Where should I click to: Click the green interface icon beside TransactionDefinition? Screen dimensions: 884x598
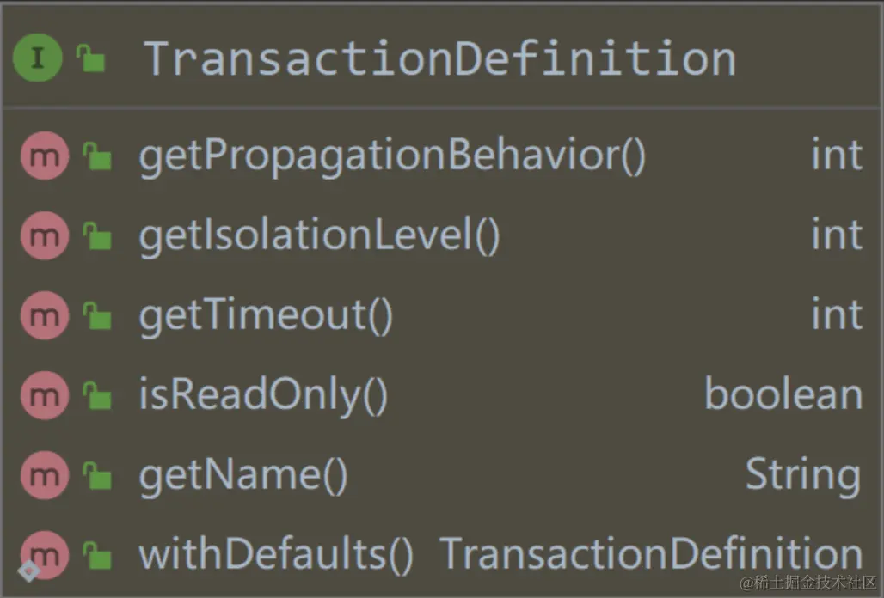tap(37, 58)
